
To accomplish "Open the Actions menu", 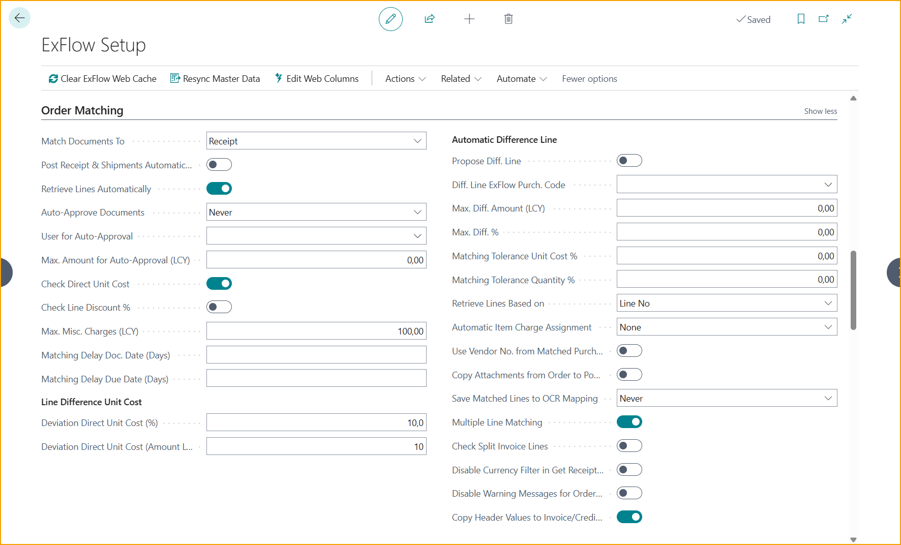I will (x=405, y=78).
